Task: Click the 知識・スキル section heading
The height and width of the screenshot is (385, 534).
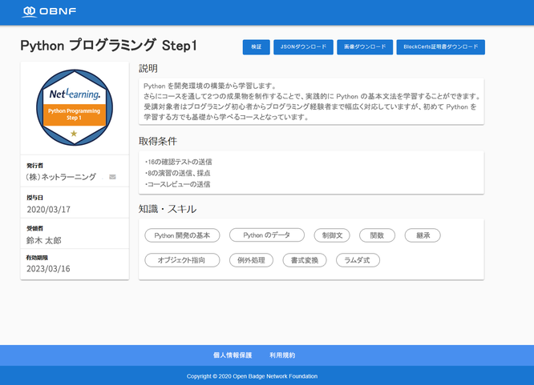Action: pyautogui.click(x=168, y=209)
